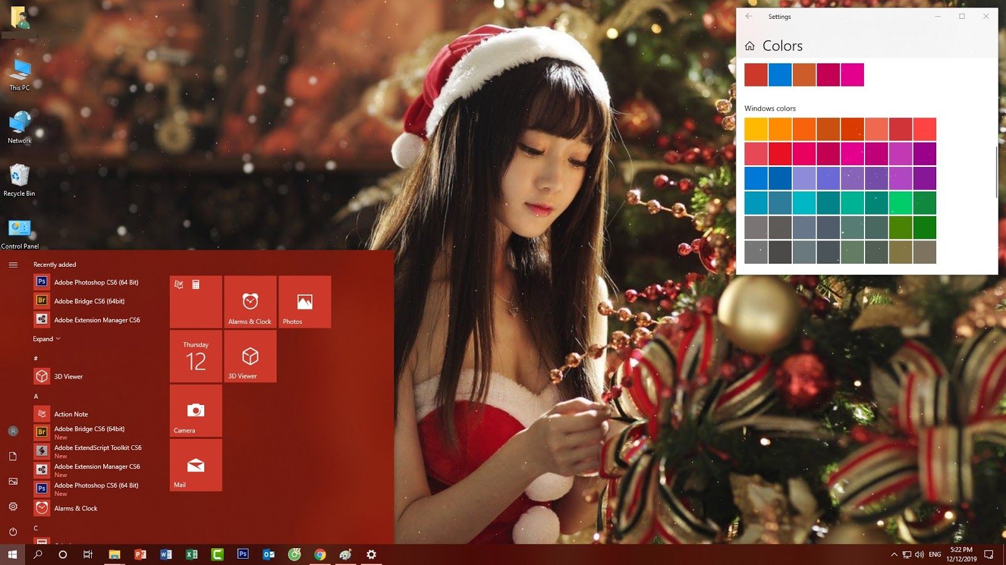Viewport: 1006px width, 565px height.
Task: Launch 3D Viewer under the # section
Action: (67, 376)
